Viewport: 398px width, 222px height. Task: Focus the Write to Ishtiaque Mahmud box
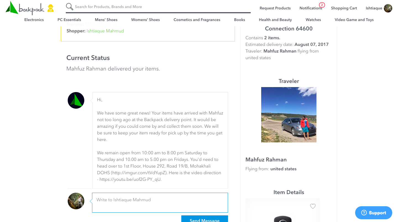point(160,203)
